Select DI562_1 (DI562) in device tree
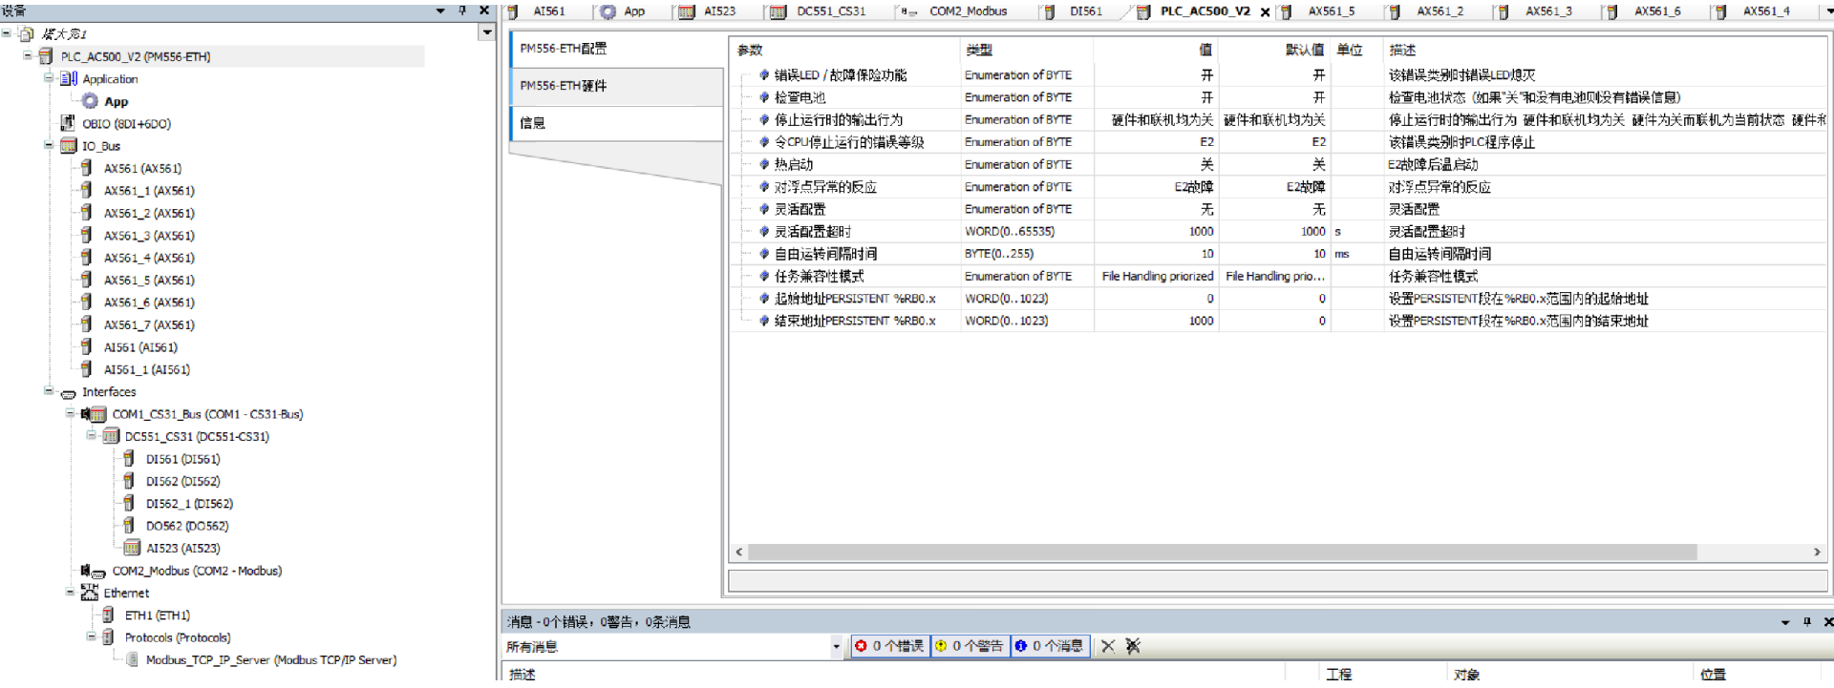Screen dimensions: 1834x688 tap(189, 504)
